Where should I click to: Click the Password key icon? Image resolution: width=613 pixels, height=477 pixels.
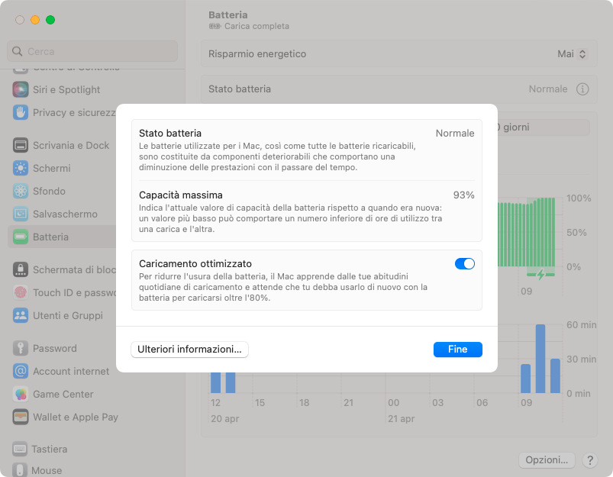click(x=21, y=348)
